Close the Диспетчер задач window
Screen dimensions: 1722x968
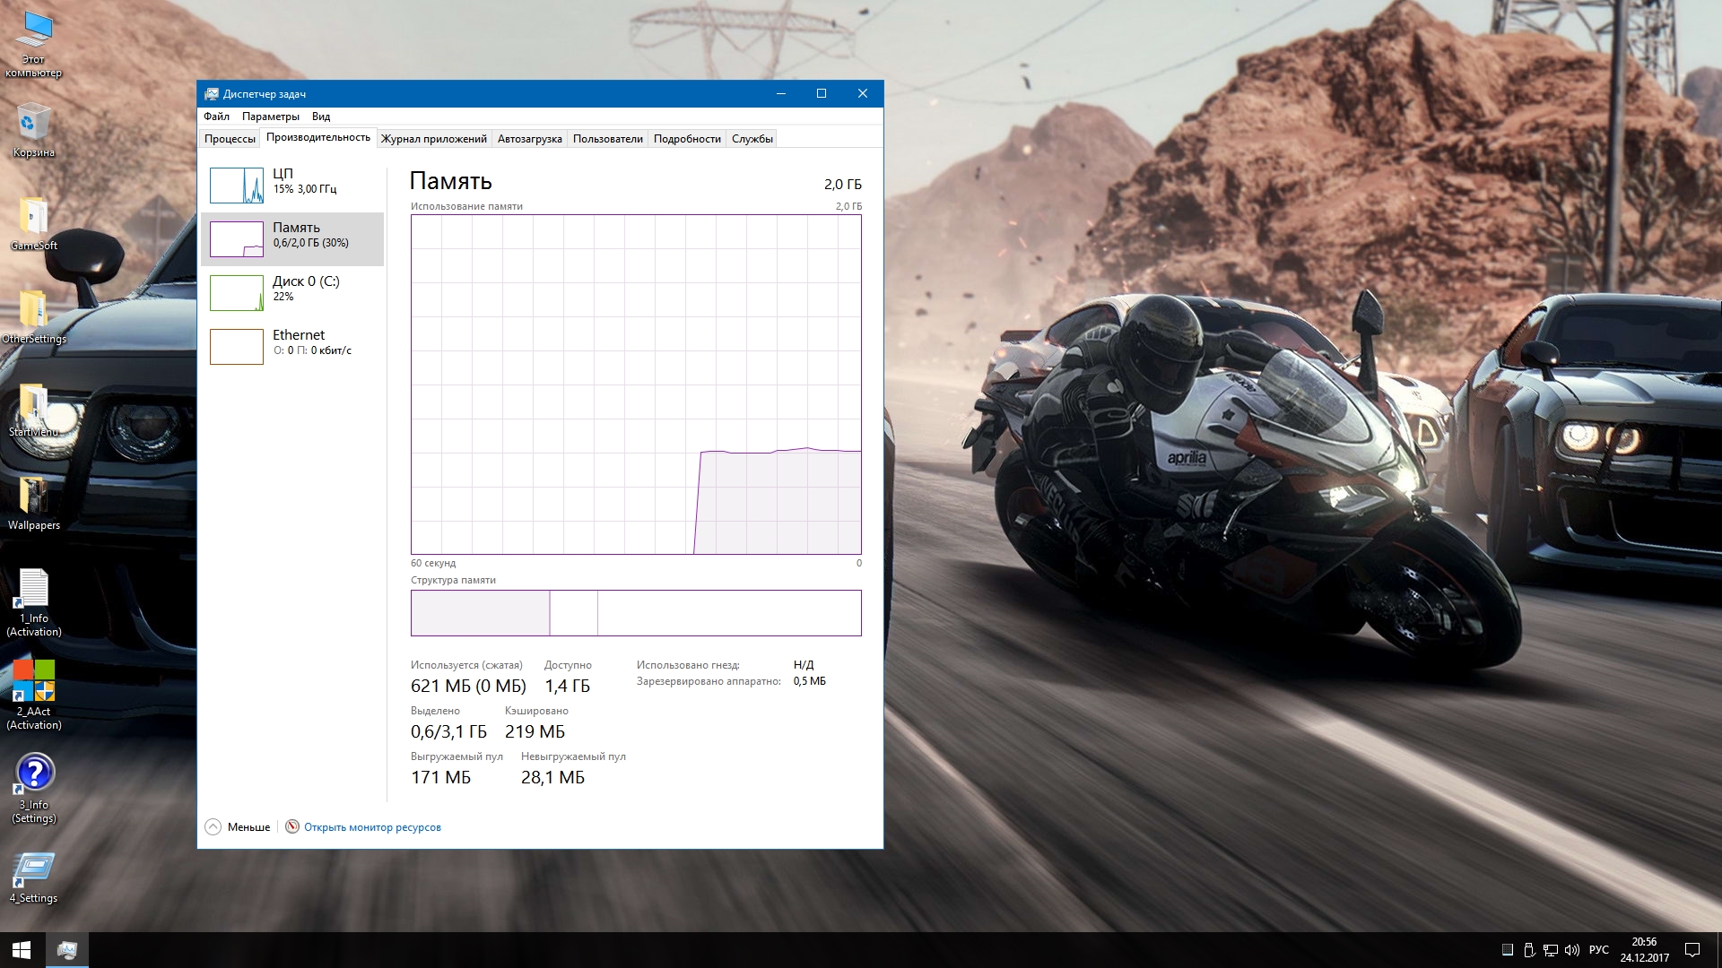pos(863,93)
